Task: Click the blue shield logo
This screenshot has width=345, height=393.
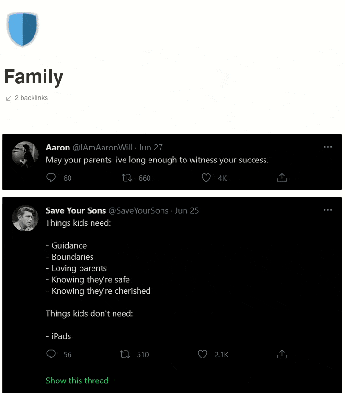Action: (23, 29)
